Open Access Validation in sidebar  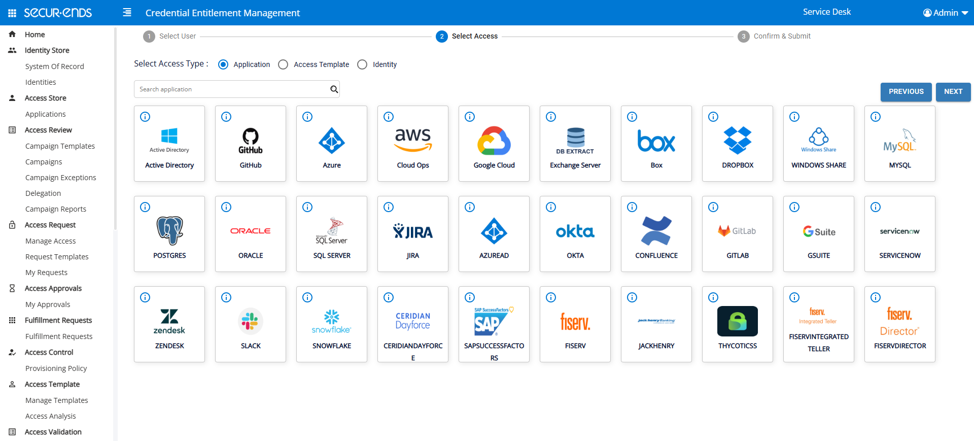(53, 432)
